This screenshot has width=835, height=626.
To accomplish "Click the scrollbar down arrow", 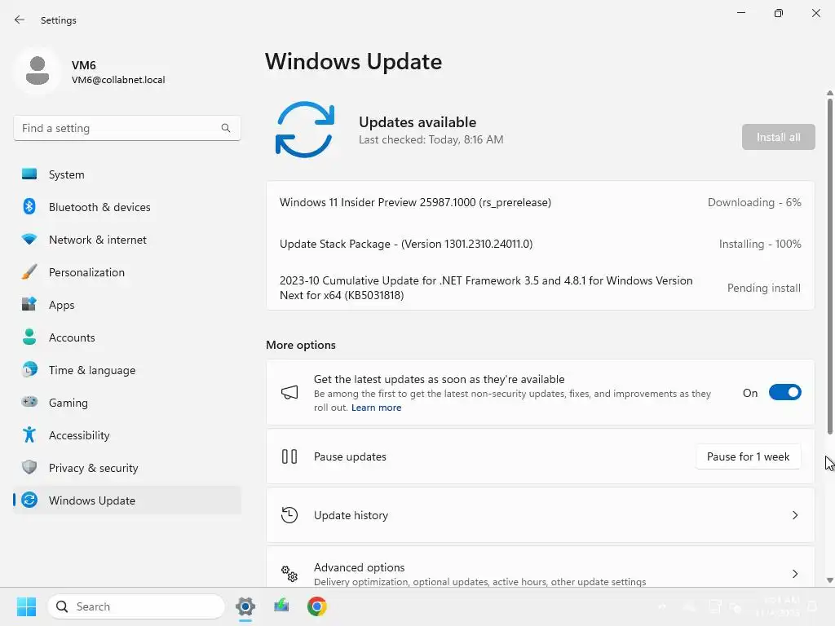I will click(829, 580).
